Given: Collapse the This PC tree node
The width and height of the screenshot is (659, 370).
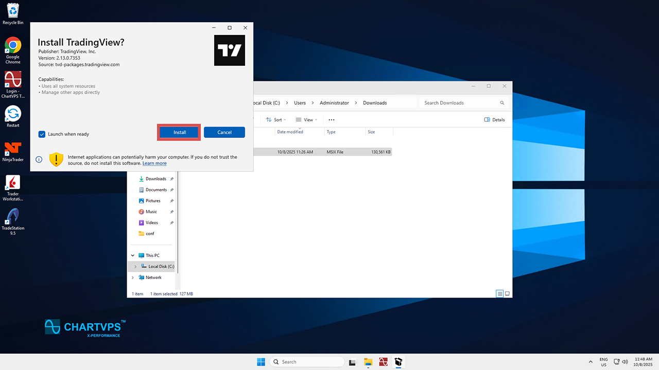Looking at the screenshot, I should 133,255.
